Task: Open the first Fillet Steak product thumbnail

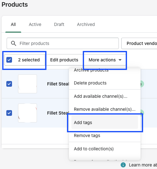Action: (27, 84)
